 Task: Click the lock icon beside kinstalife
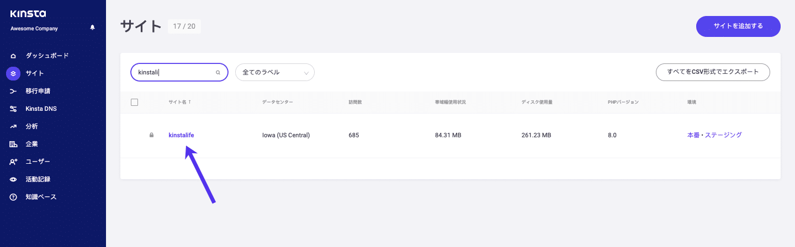[151, 135]
